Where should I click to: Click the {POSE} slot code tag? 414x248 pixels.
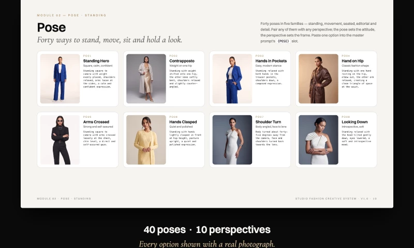[x=283, y=41]
